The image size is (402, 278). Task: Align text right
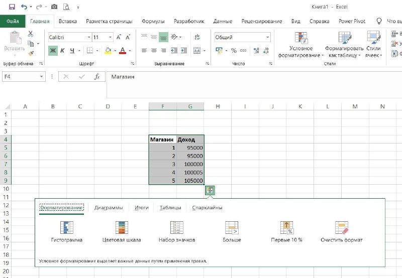click(164, 51)
